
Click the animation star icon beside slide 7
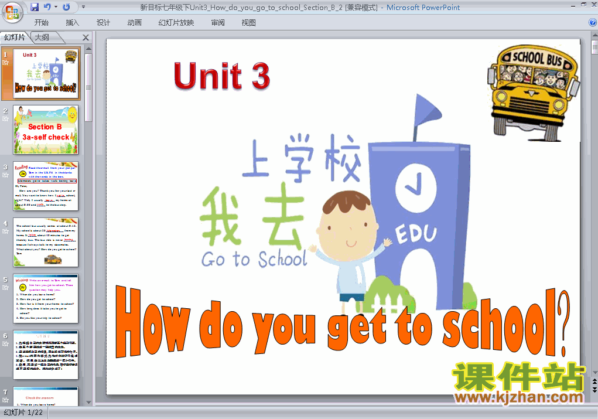[x=5, y=400]
